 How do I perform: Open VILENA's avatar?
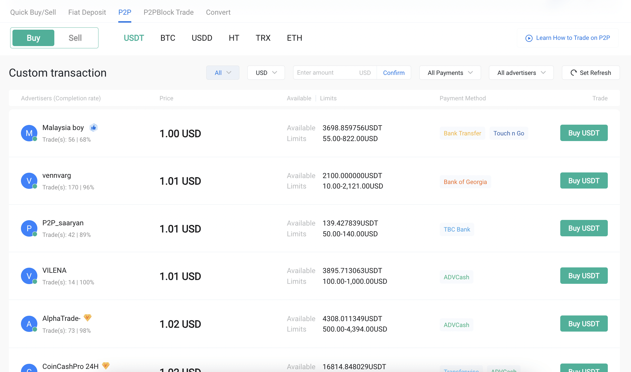pos(29,276)
